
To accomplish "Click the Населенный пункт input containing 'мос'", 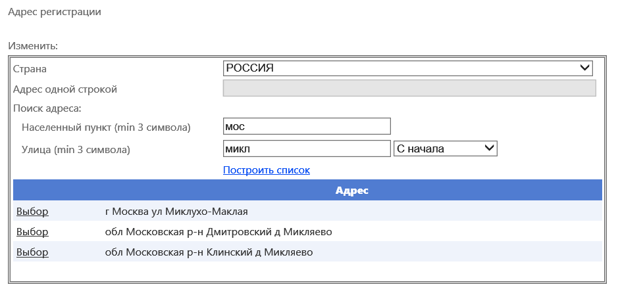I will click(x=307, y=126).
